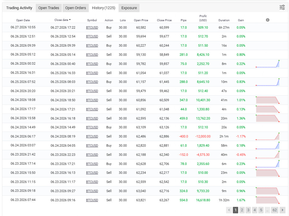Open the mini chart for the -12,000.00 loss trade
The image size is (289, 216).
pos(268,136)
